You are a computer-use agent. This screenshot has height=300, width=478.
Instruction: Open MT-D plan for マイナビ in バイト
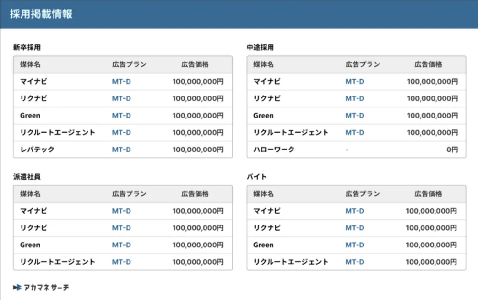click(x=355, y=211)
